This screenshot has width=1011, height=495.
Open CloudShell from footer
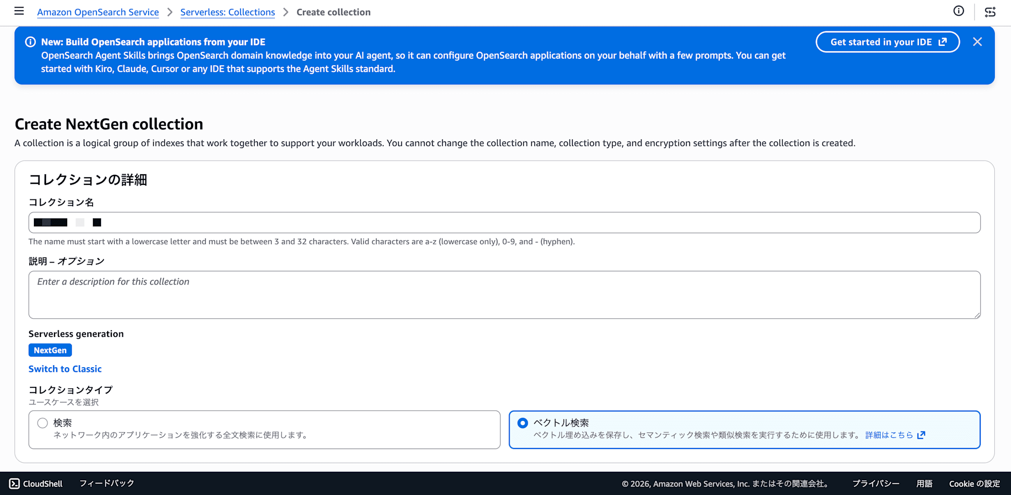click(x=36, y=484)
